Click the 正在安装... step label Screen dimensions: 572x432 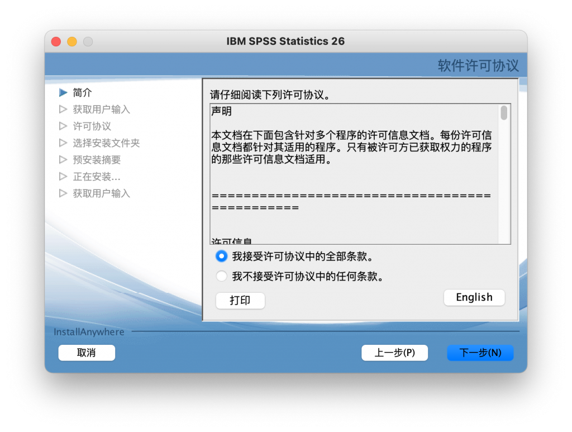pos(97,177)
